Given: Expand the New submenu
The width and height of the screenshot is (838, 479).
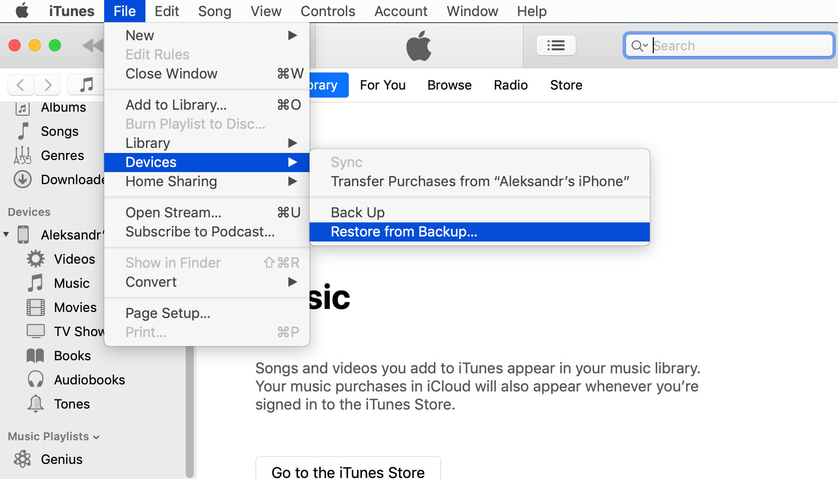Looking at the screenshot, I should (207, 35).
